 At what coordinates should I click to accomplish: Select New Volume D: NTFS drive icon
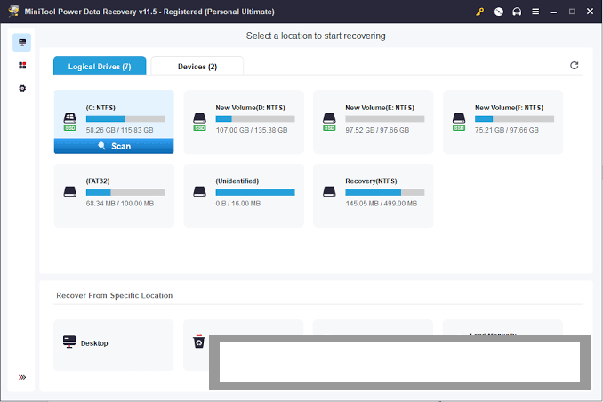point(199,121)
